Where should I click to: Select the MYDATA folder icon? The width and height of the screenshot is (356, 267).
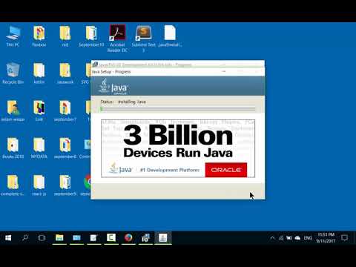point(39,148)
